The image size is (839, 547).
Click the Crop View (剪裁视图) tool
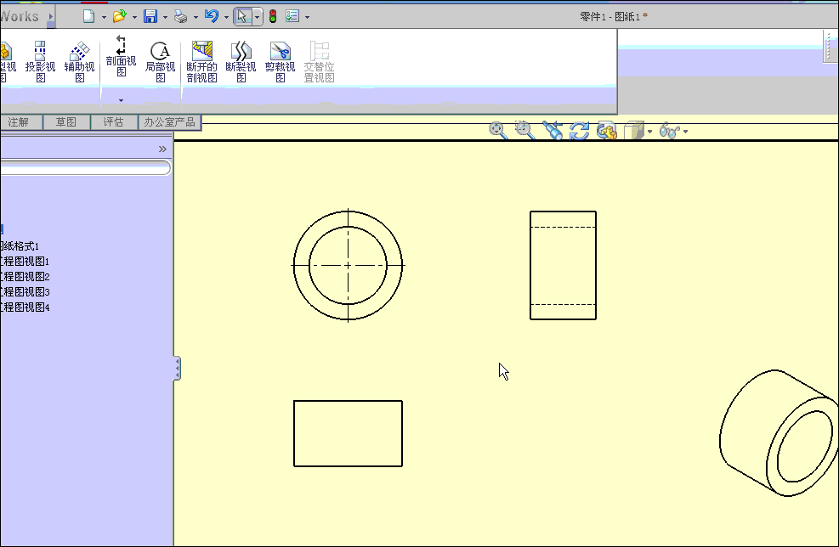(x=280, y=61)
